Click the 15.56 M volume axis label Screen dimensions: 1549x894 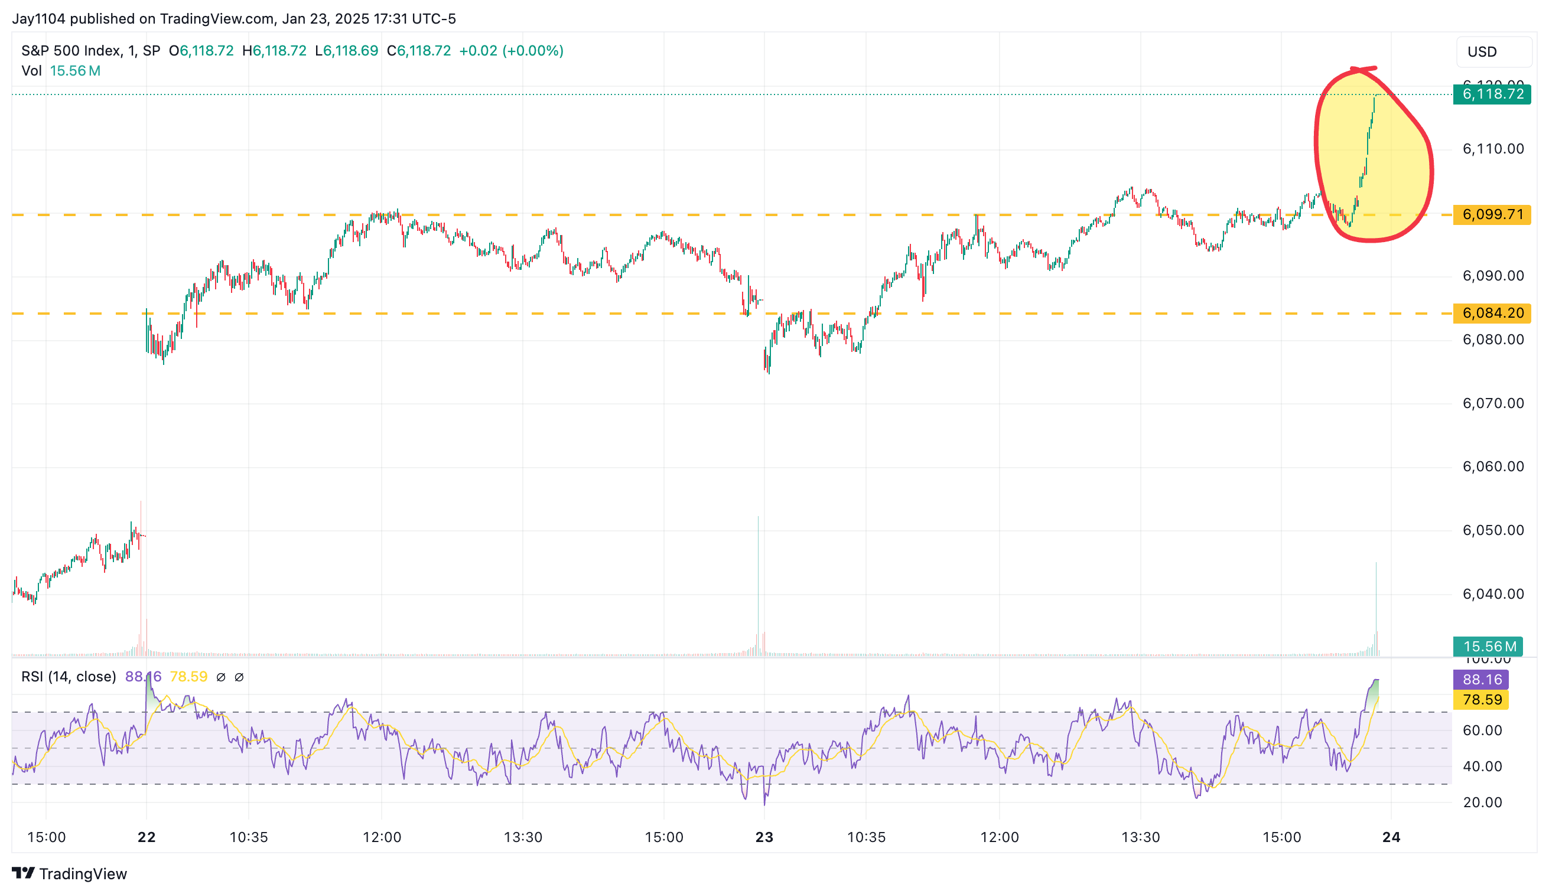(x=1488, y=647)
